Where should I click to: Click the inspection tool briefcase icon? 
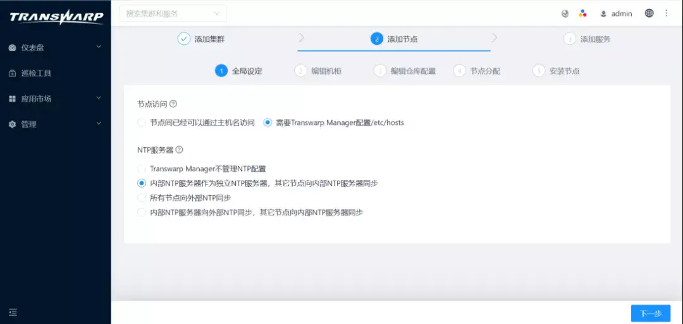point(12,73)
